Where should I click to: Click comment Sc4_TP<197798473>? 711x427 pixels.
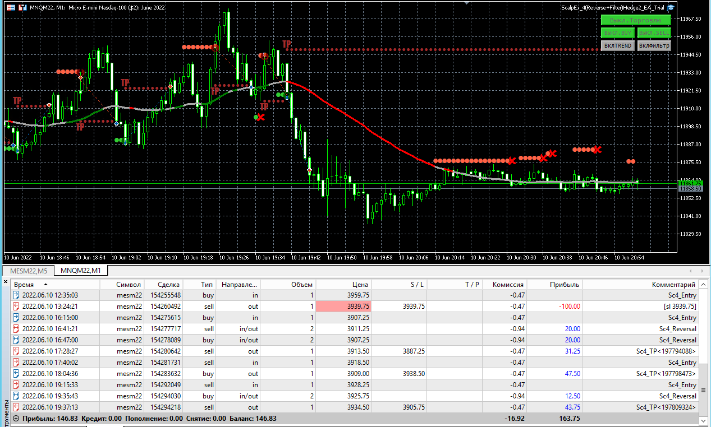pos(666,374)
